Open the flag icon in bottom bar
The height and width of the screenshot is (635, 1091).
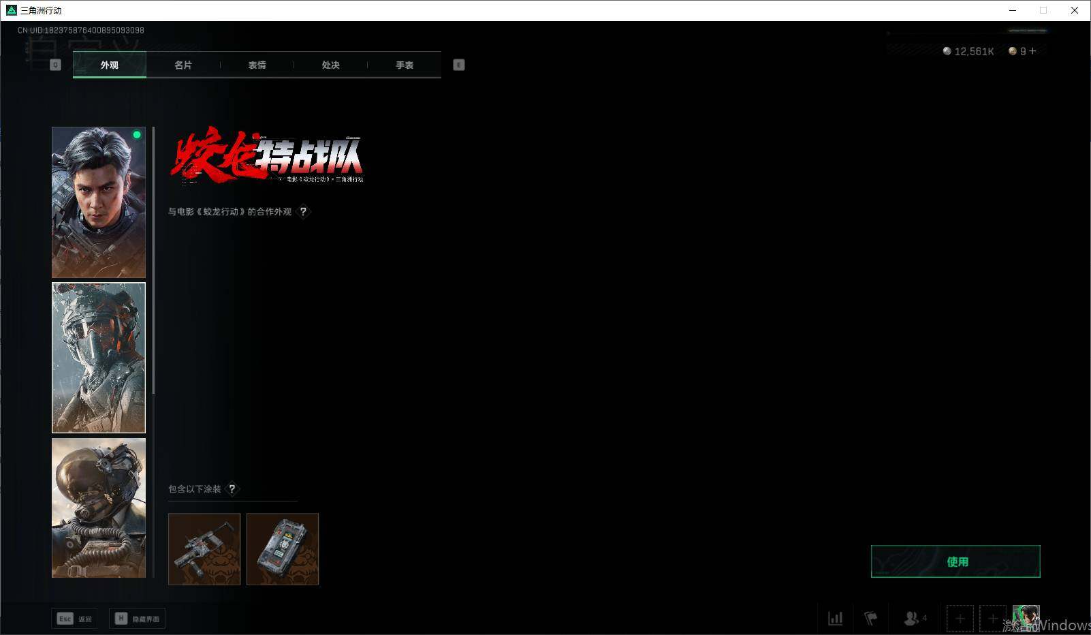tap(871, 619)
